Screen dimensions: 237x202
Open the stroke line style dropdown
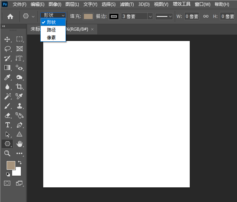[x=164, y=16]
